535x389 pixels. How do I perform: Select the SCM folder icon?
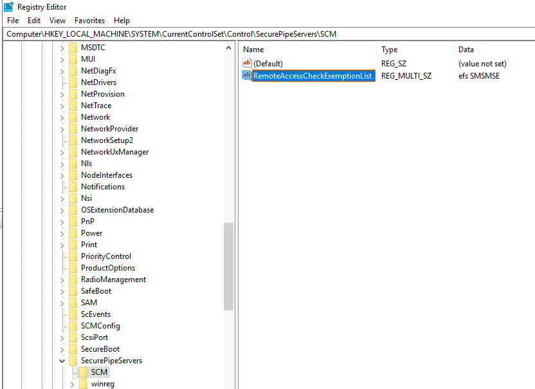[83, 372]
